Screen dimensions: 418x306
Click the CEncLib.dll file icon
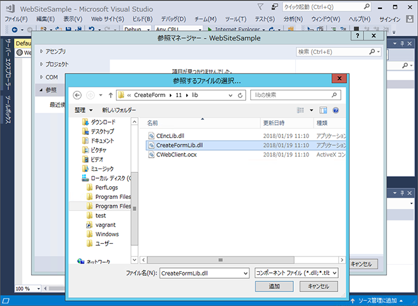(151, 136)
